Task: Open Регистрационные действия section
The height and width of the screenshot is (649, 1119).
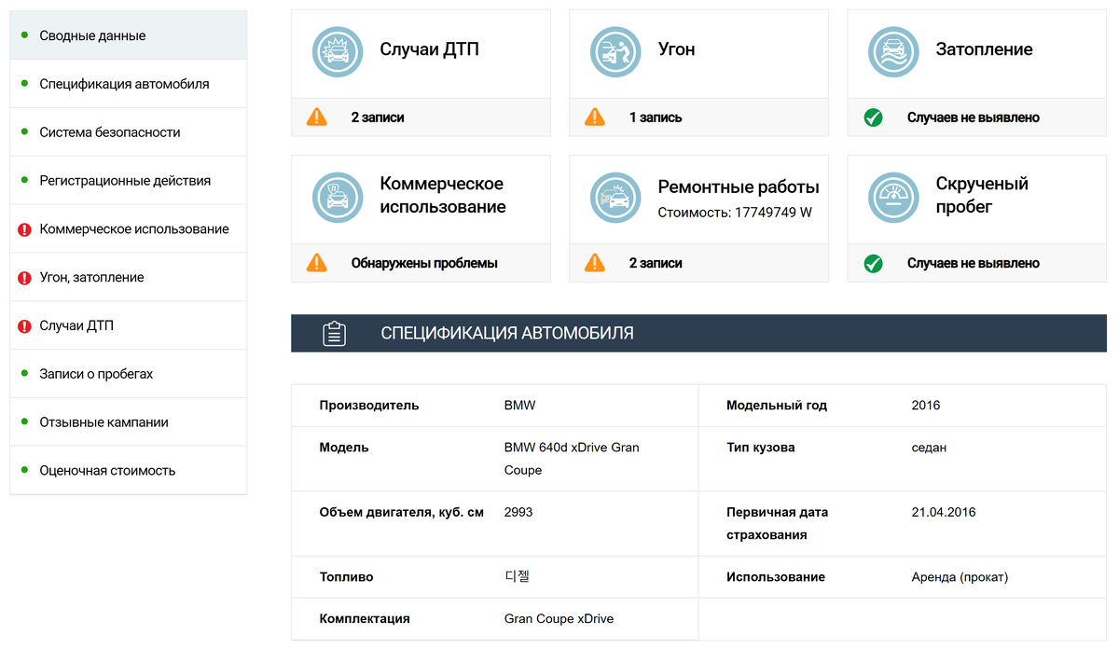Action: (x=129, y=181)
